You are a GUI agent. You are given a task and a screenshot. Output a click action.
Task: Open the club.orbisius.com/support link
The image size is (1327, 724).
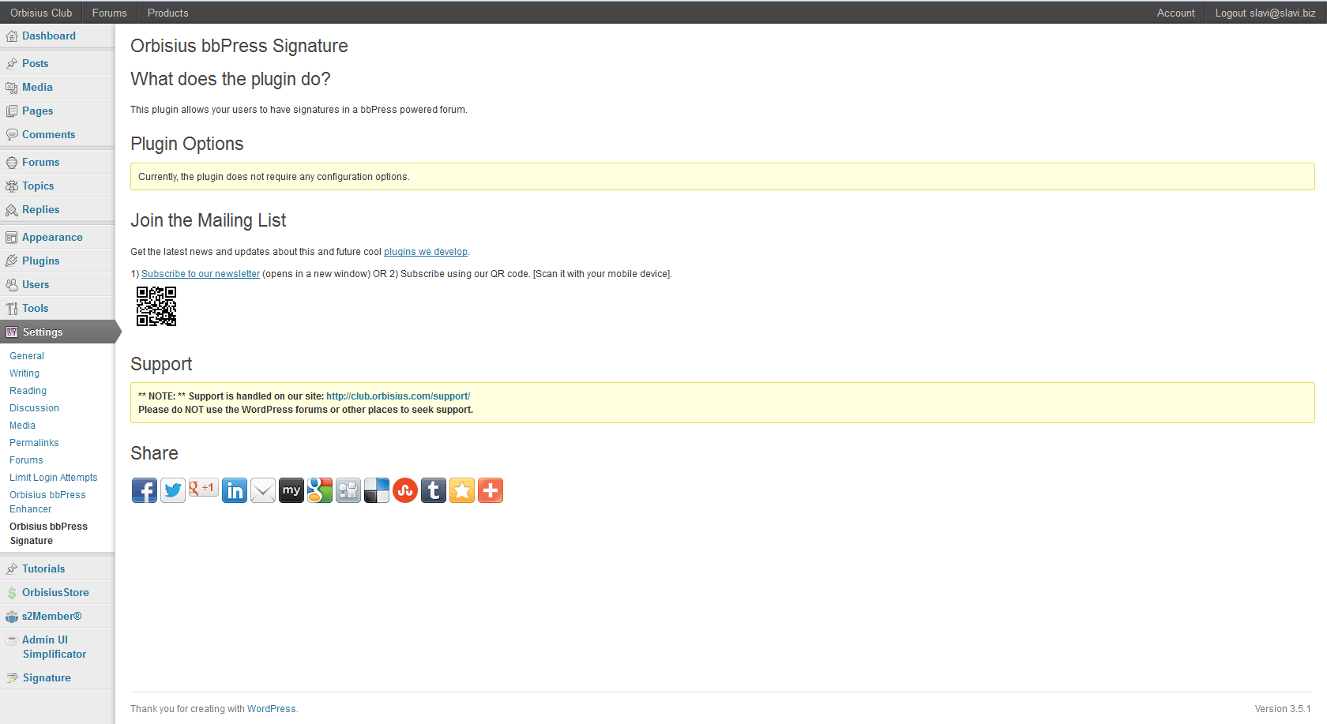click(x=398, y=396)
